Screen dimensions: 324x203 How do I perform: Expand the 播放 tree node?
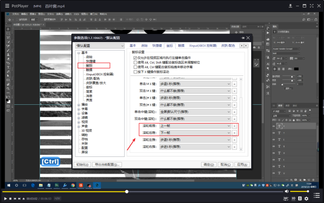click(79, 105)
